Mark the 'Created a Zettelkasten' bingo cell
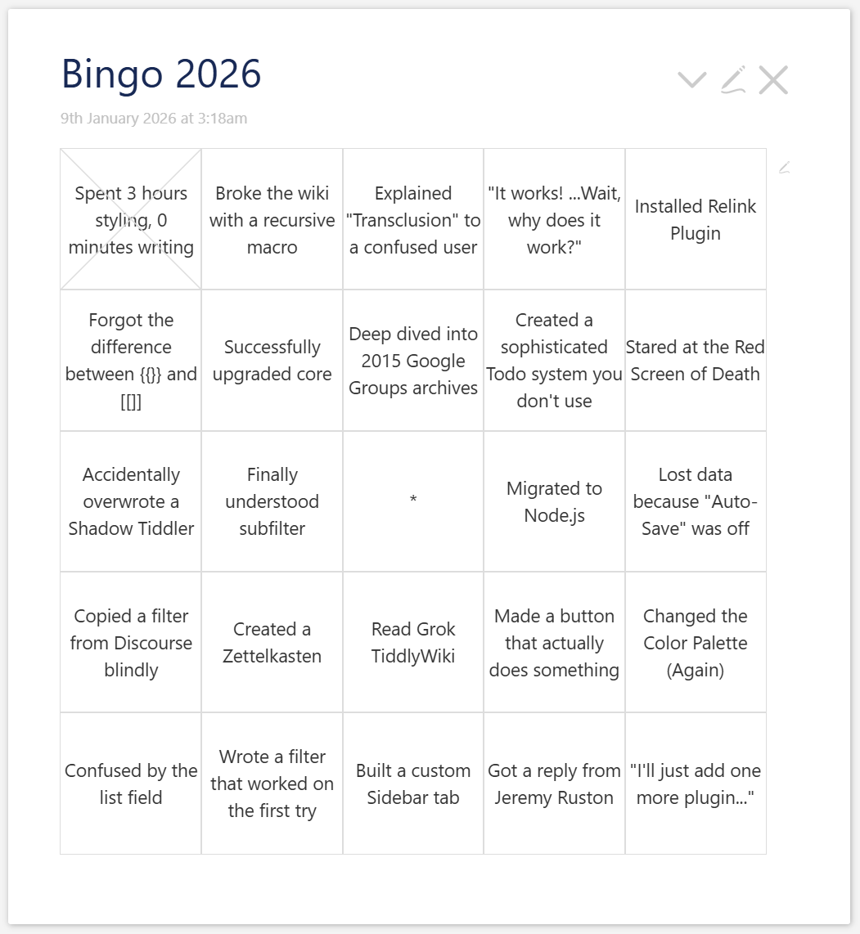The width and height of the screenshot is (860, 934). (x=272, y=642)
